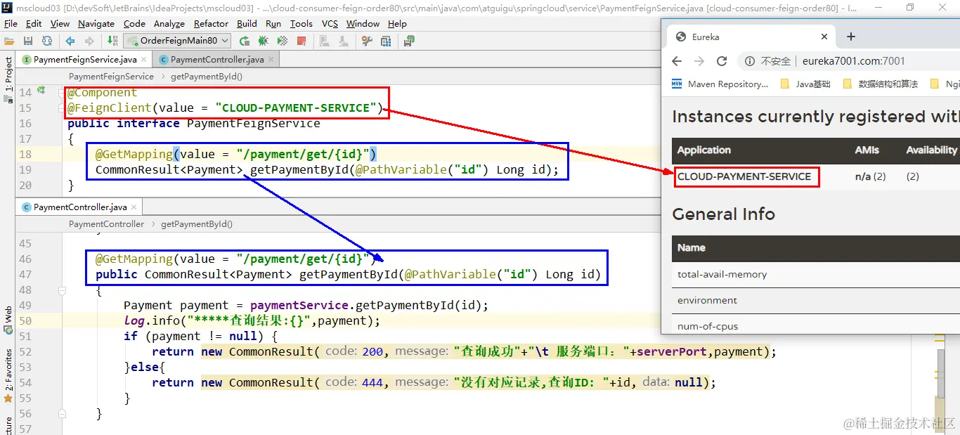Open the OrderFeignMain80 run configuration dropdown
This screenshot has width=960, height=435.
coord(181,41)
